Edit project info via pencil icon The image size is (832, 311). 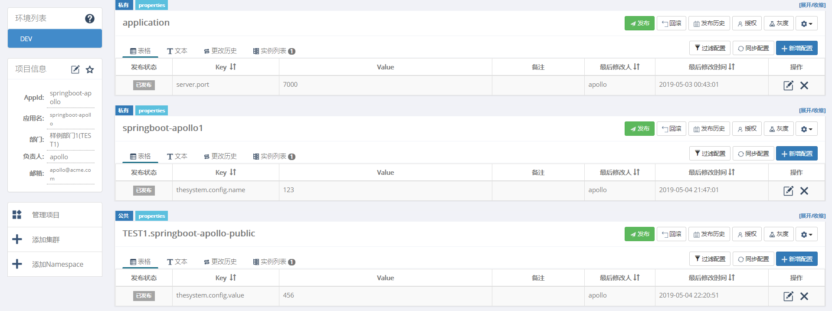[75, 69]
